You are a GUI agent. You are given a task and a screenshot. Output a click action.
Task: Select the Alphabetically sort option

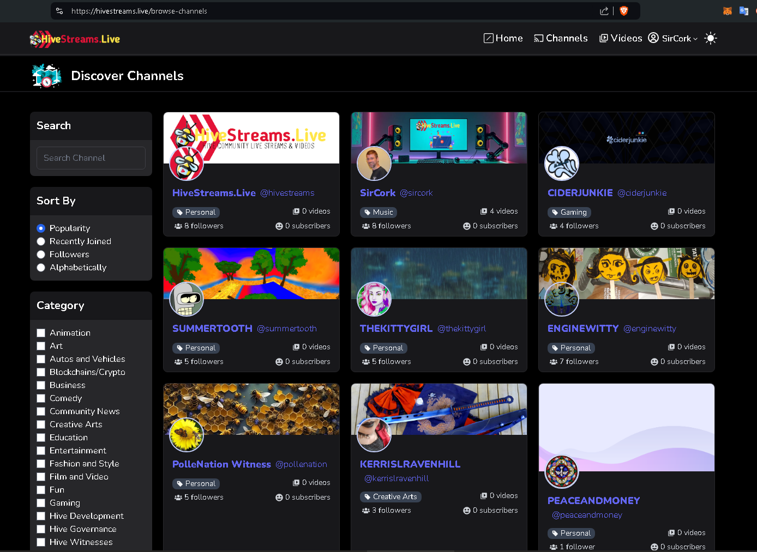[41, 268]
